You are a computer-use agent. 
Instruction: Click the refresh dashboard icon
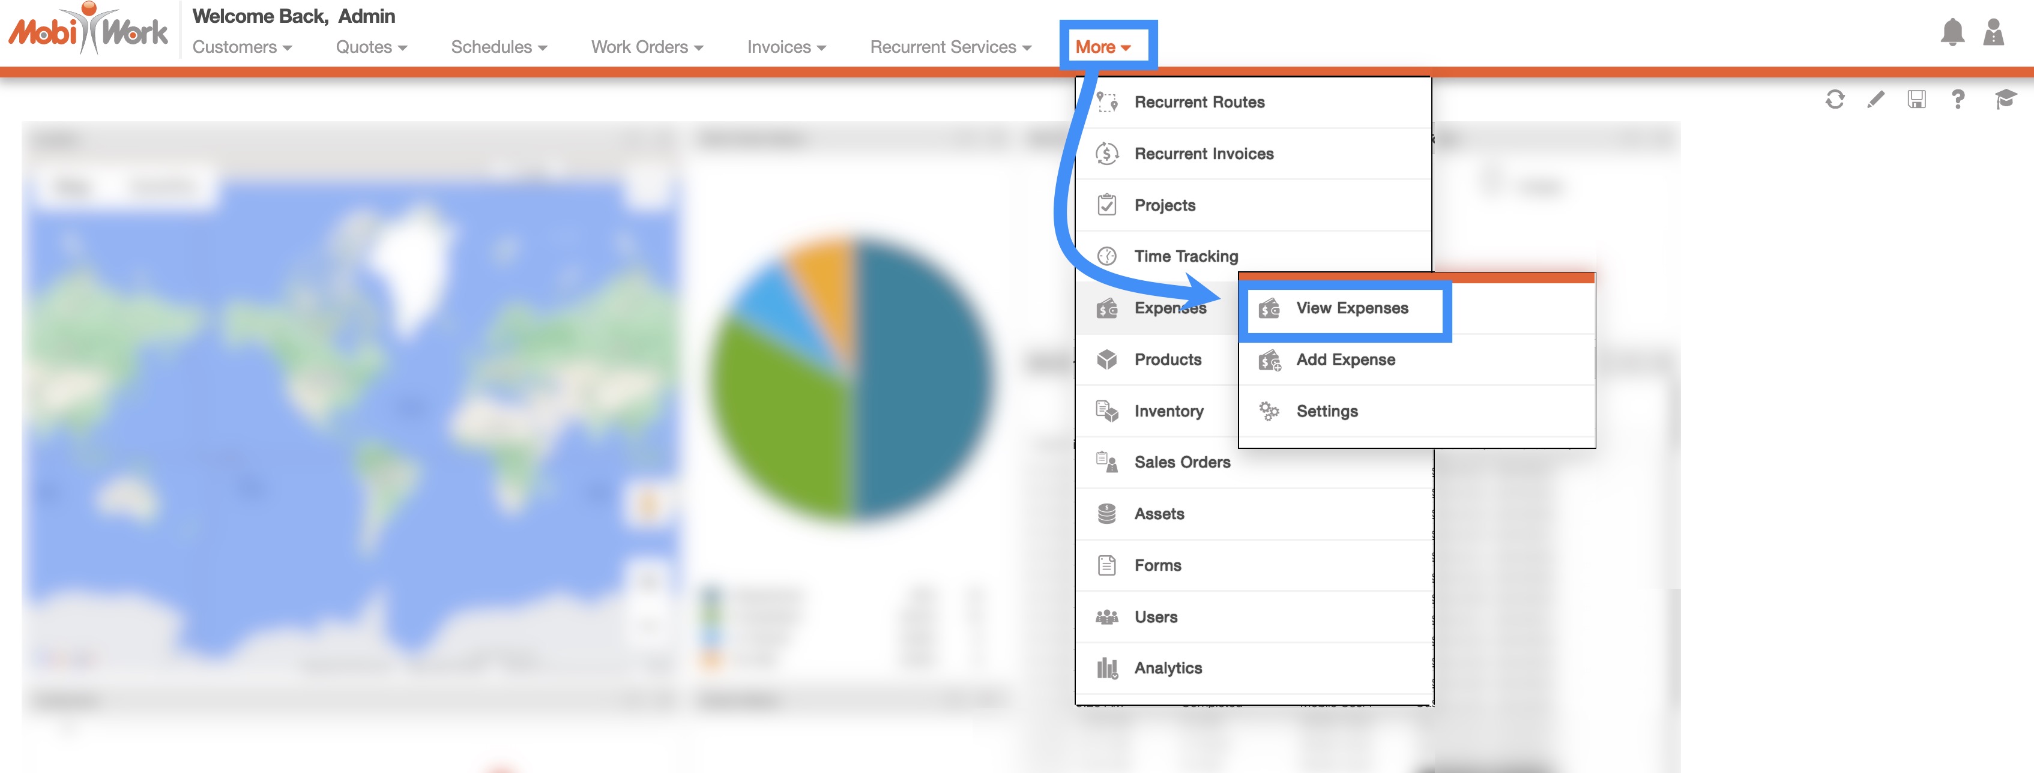click(1834, 100)
